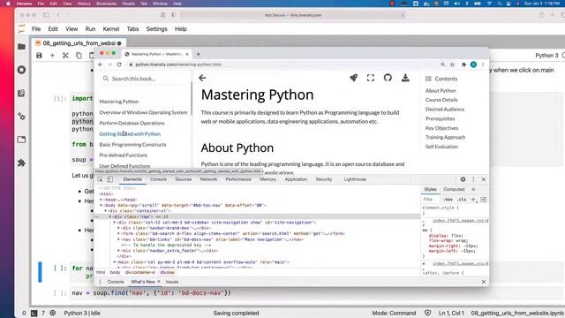Open Pre-defined Functions chapter link

click(x=124, y=155)
